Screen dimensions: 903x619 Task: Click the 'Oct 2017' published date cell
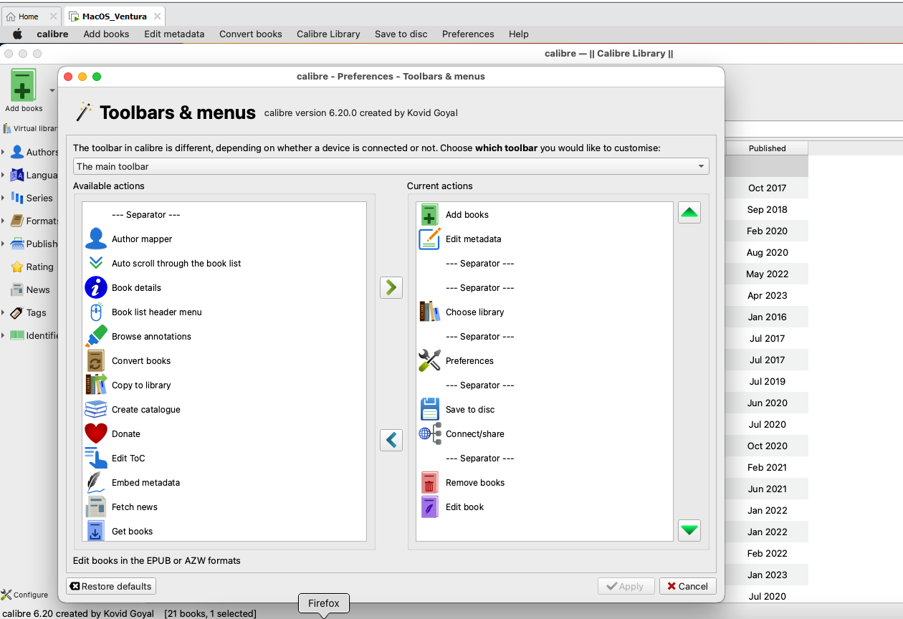tap(767, 188)
